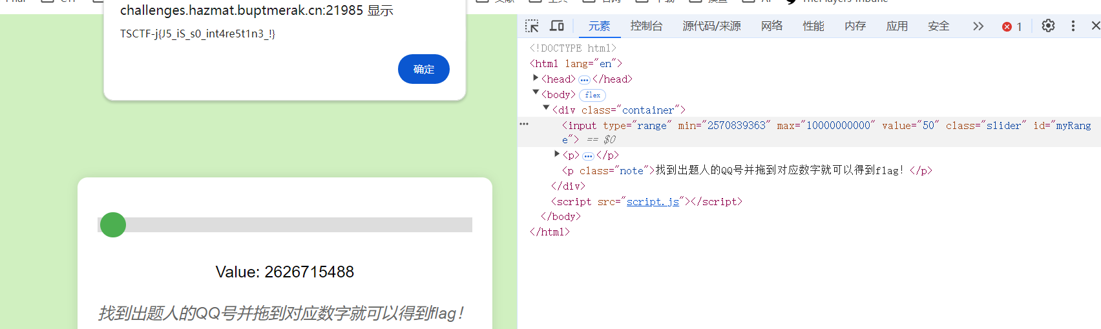Click the three-dot actions on input row
The image size is (1101, 329).
coord(524,124)
